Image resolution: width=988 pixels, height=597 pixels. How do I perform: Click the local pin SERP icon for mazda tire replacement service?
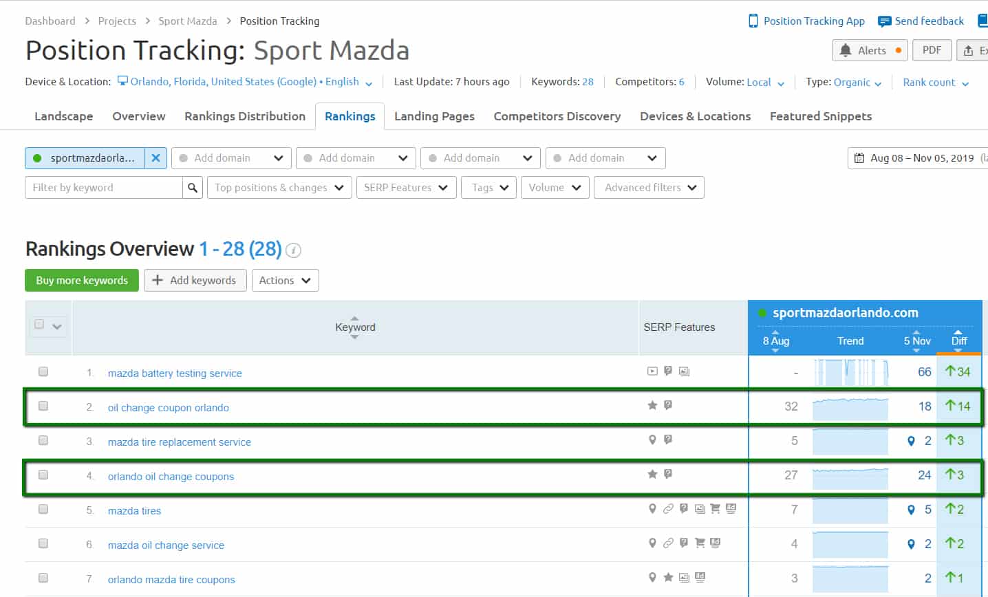[652, 440]
